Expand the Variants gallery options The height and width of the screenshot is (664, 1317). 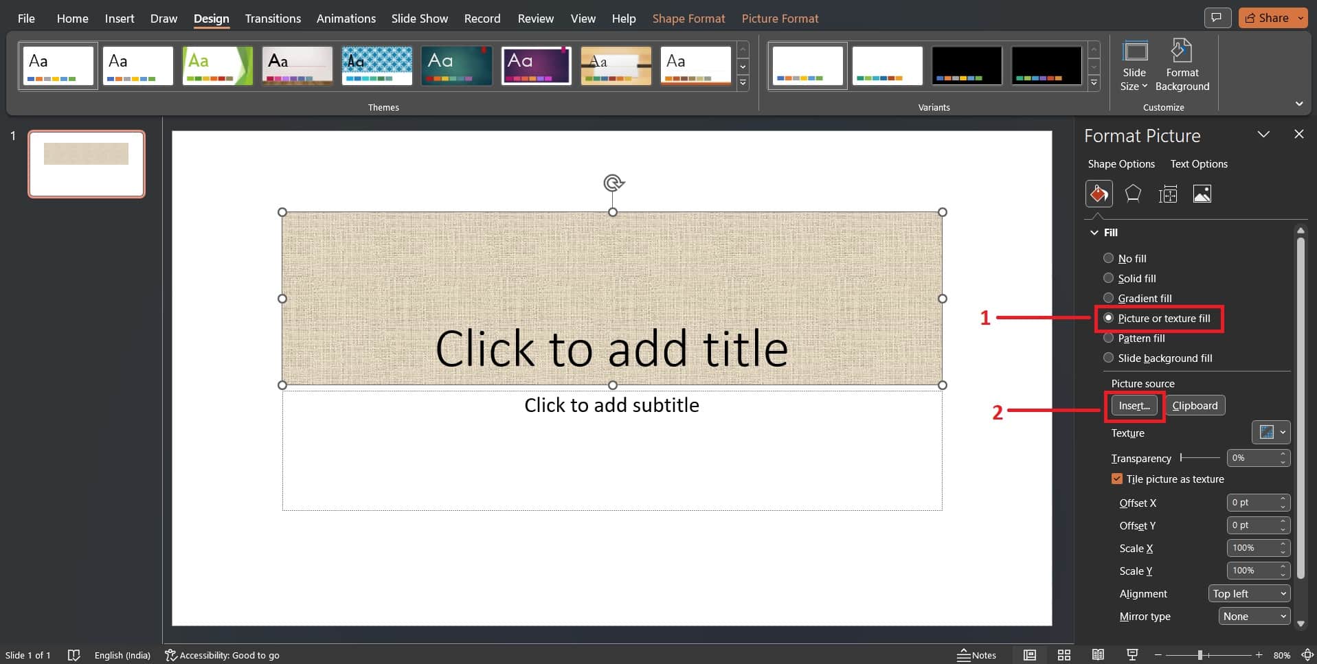coord(1094,83)
